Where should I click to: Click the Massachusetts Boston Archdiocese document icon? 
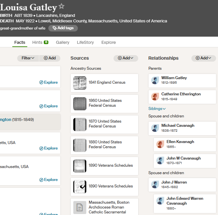click(x=80, y=208)
